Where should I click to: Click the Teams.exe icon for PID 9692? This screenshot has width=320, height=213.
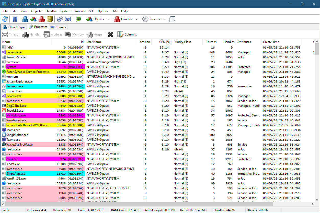pos(4,130)
